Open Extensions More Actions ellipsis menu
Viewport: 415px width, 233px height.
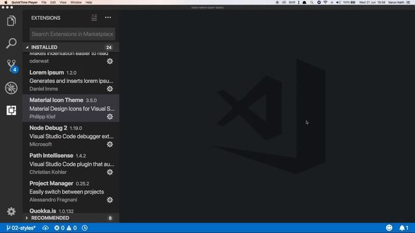[108, 17]
